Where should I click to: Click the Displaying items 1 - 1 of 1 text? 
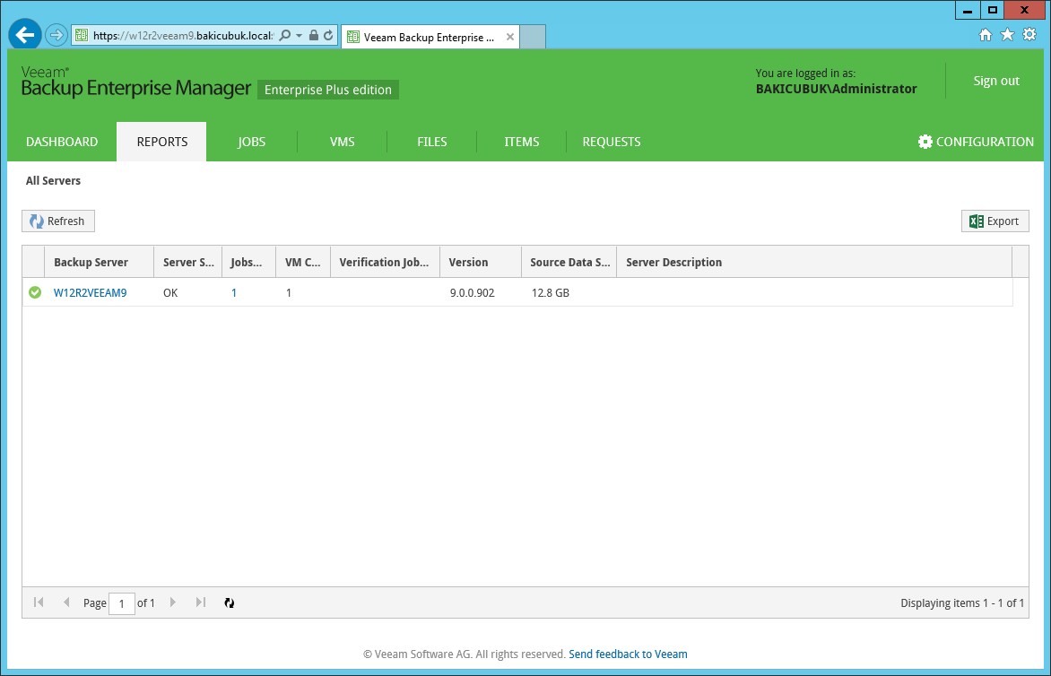pos(962,603)
